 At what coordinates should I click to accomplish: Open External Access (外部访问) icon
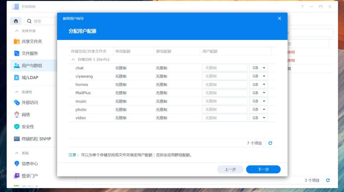[17, 103]
